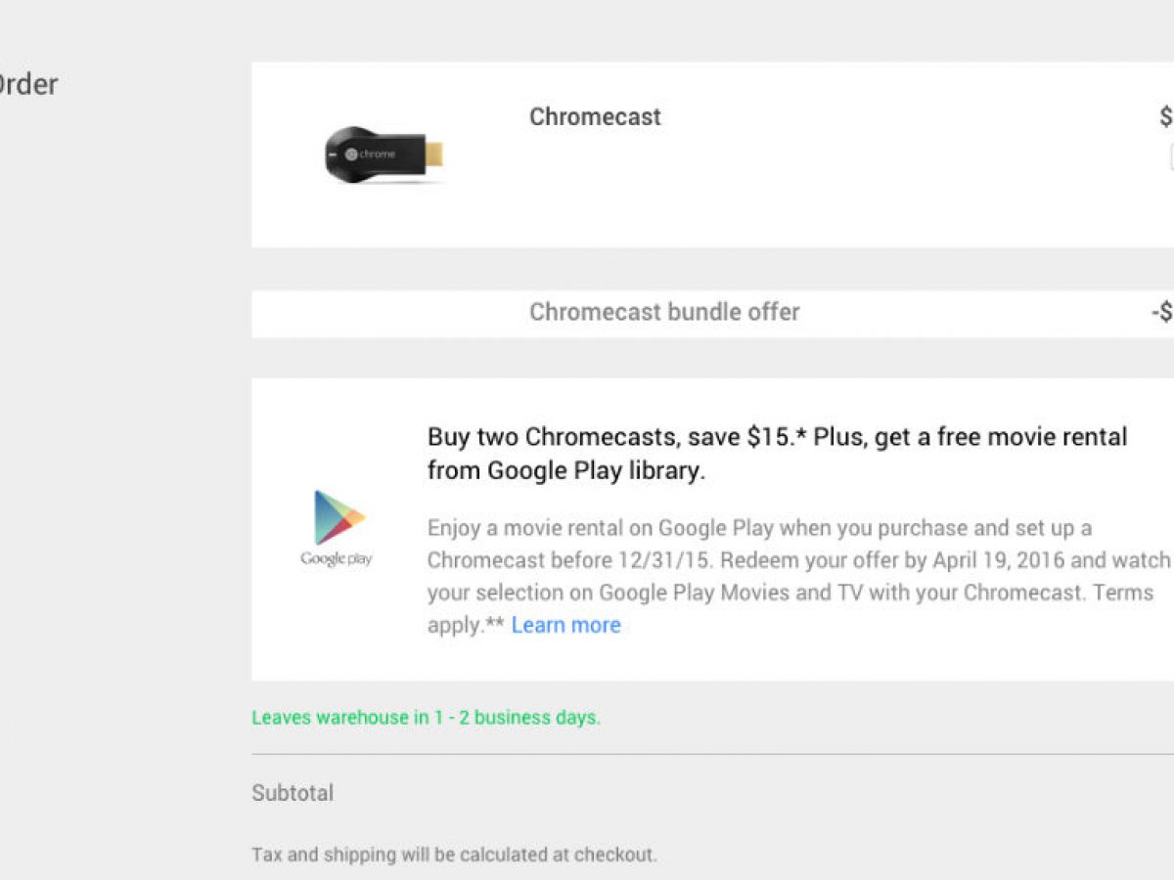Click the bundle offer discount amount
Image resolution: width=1174 pixels, height=880 pixels.
(1162, 313)
